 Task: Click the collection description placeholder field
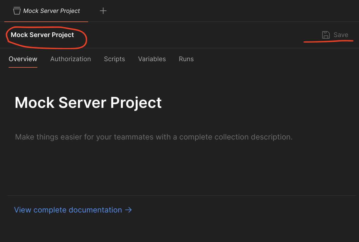pyautogui.click(x=154, y=137)
